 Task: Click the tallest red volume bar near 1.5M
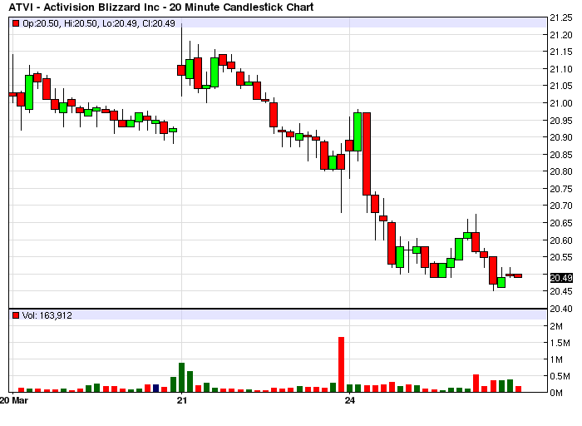pos(341,364)
